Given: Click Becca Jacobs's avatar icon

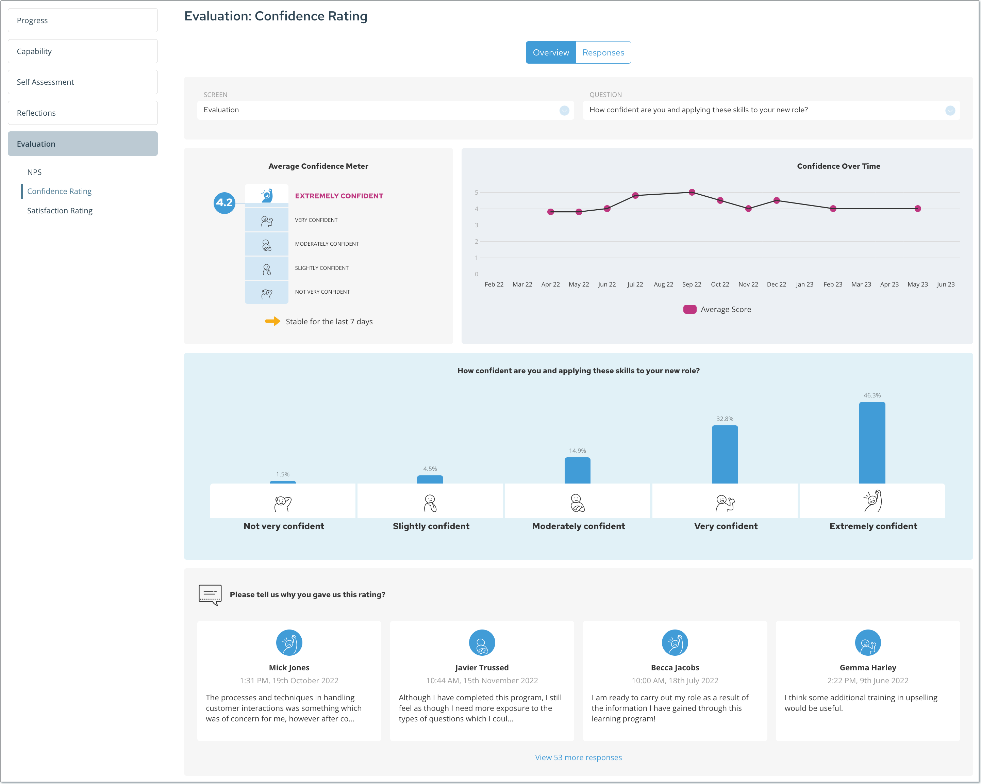Looking at the screenshot, I should coord(675,642).
